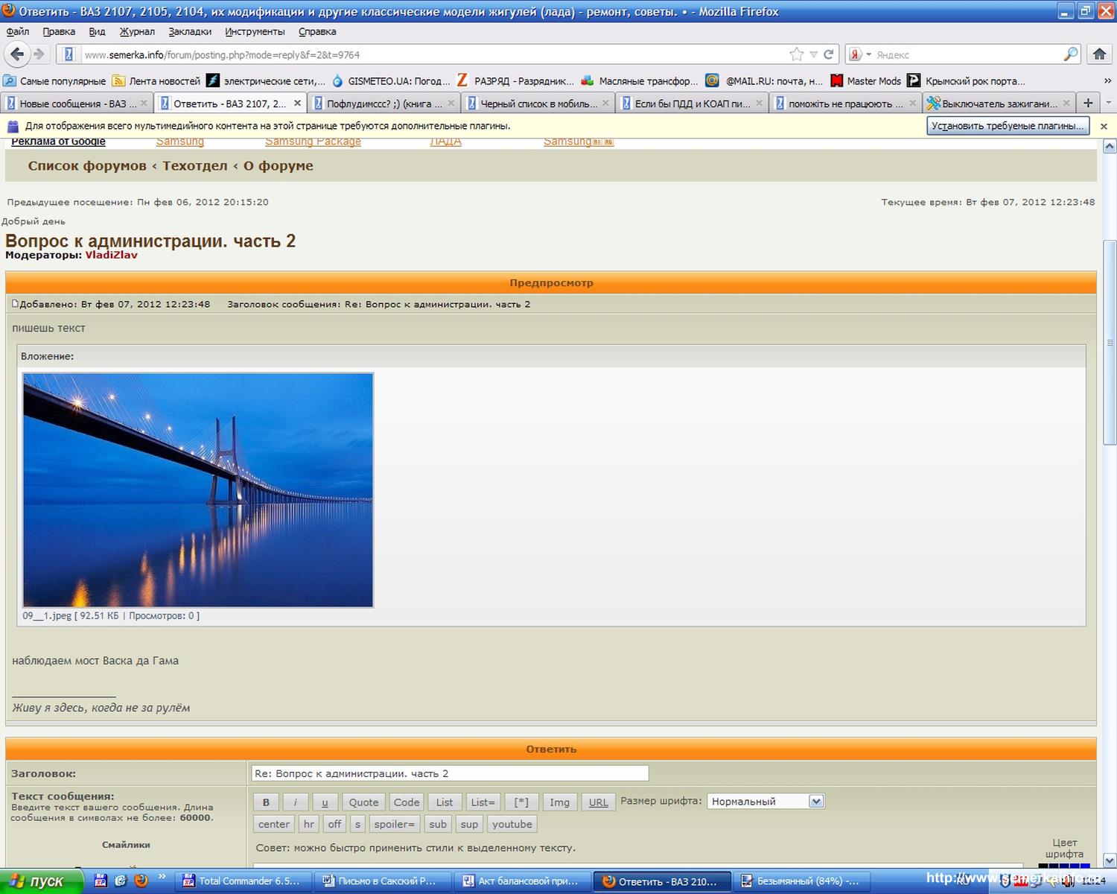Viewport: 1117px width, 894px height.
Task: Reload the page using refresh icon
Action: (828, 54)
